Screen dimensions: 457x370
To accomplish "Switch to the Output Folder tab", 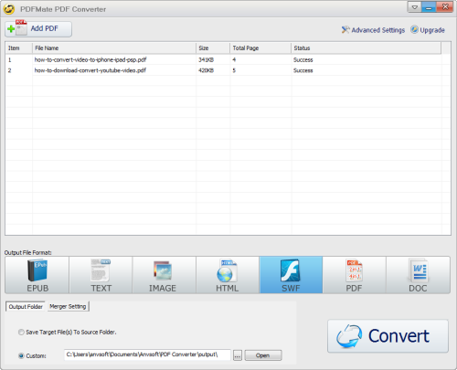I will click(26, 307).
